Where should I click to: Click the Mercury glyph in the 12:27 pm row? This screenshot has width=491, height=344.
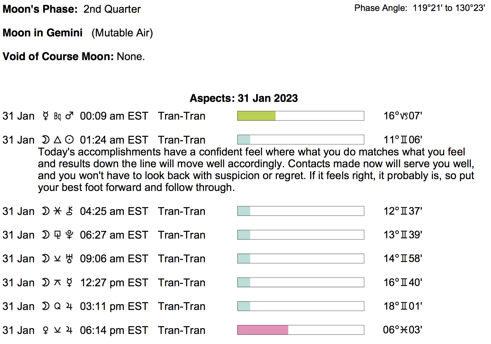click(69, 282)
